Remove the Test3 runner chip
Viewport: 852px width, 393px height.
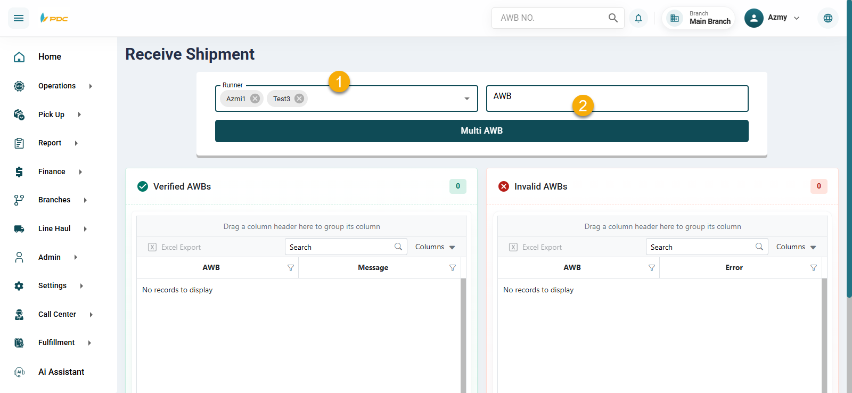tap(299, 99)
